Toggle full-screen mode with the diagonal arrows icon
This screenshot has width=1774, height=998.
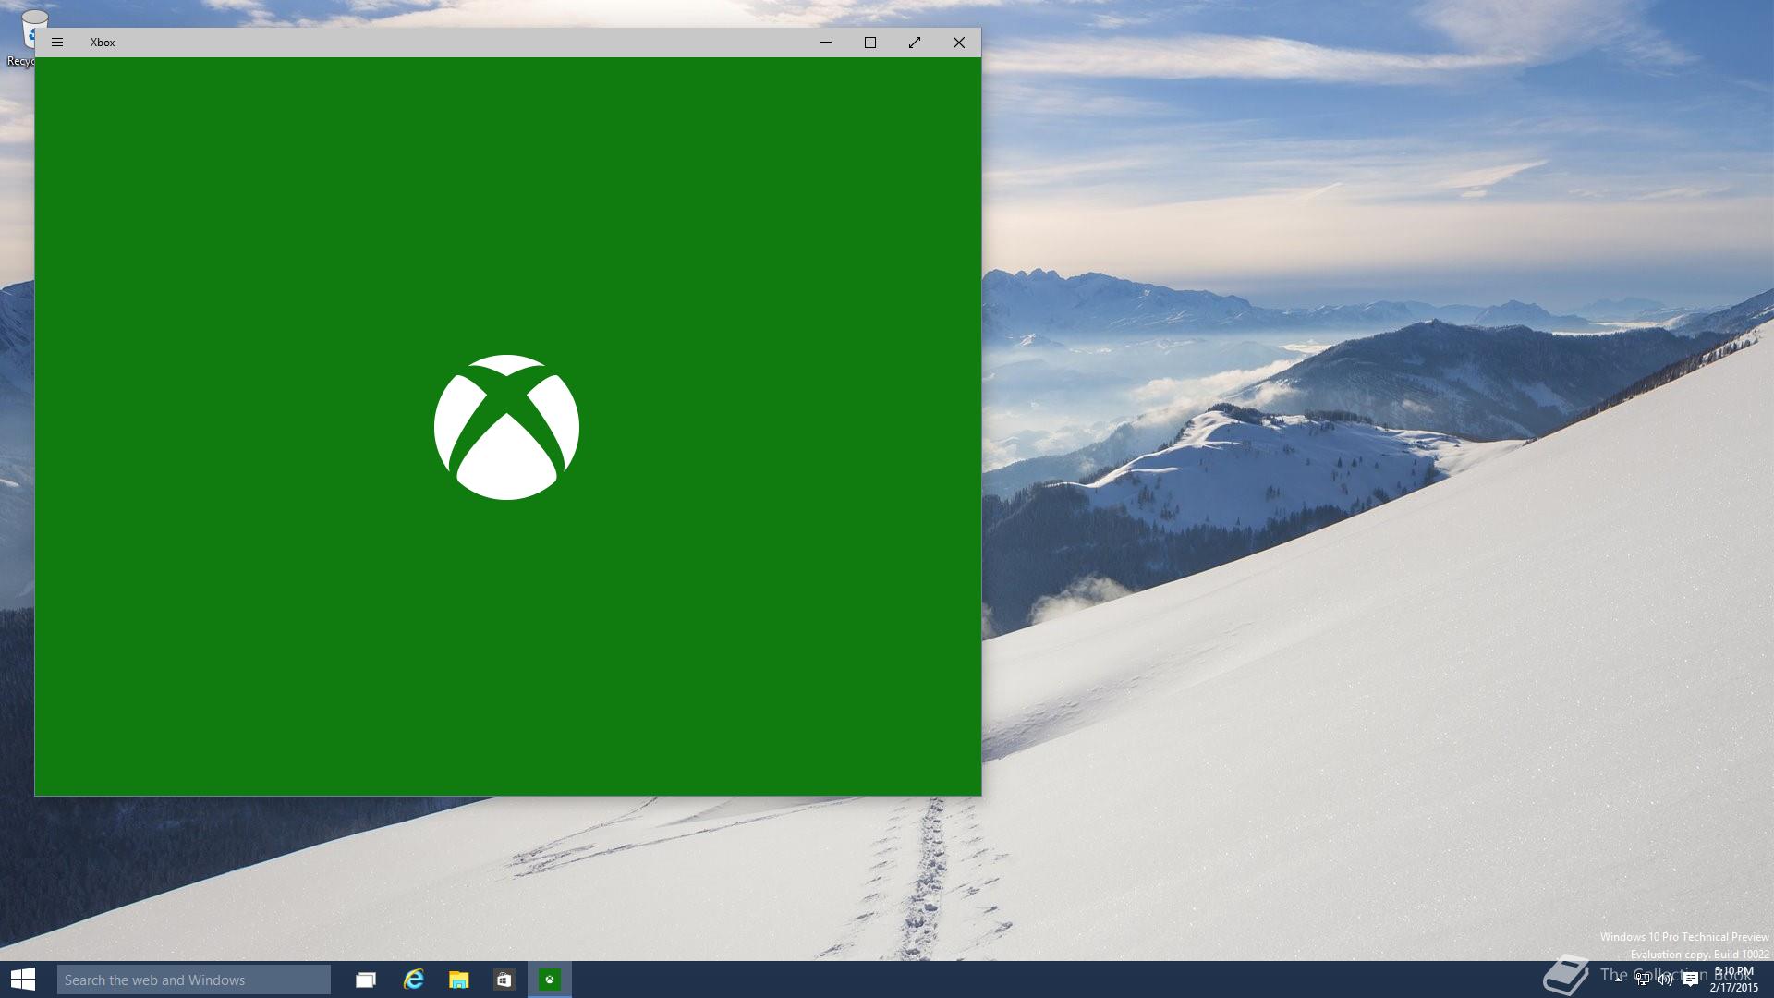pyautogui.click(x=915, y=43)
